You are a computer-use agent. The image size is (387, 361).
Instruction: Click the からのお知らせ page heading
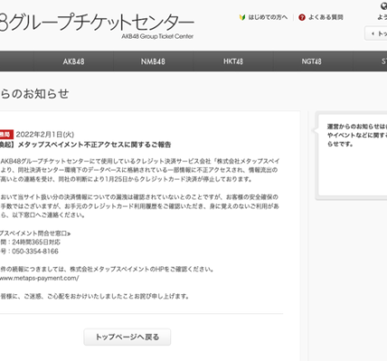34,94
